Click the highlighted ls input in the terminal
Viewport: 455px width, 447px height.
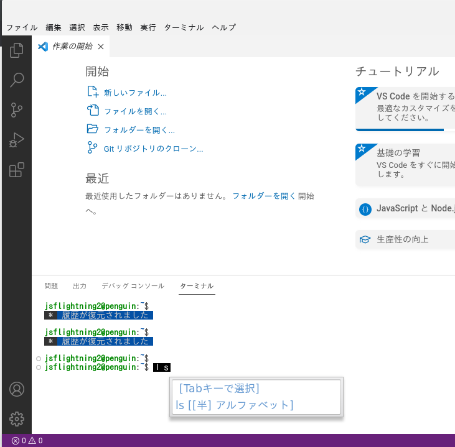[x=162, y=367]
